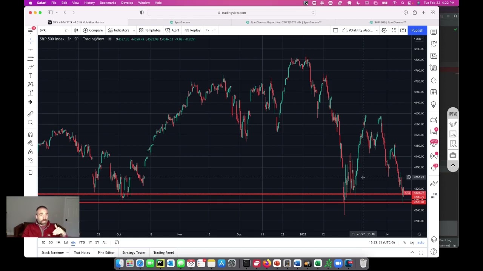
Task: Click the Compare button
Action: (x=93, y=30)
